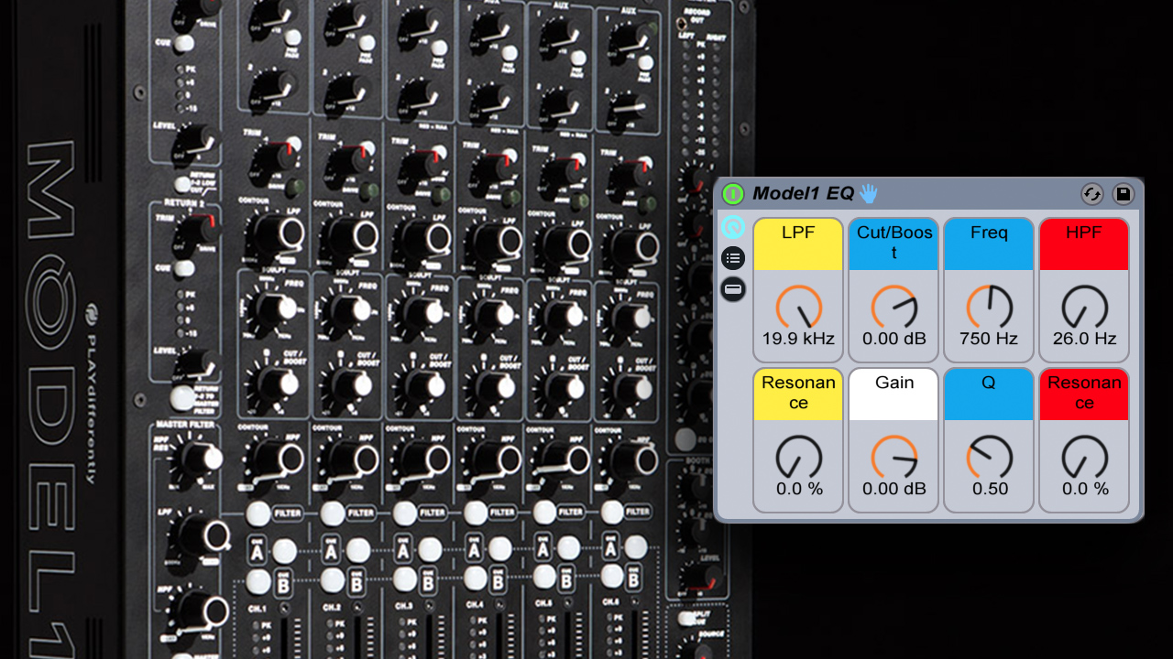Click the Save Preset disk icon
The image size is (1173, 659).
(x=1123, y=194)
